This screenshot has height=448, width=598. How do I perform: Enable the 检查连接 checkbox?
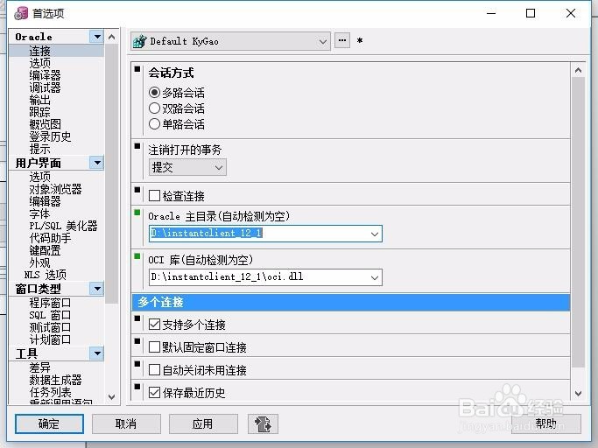point(154,196)
